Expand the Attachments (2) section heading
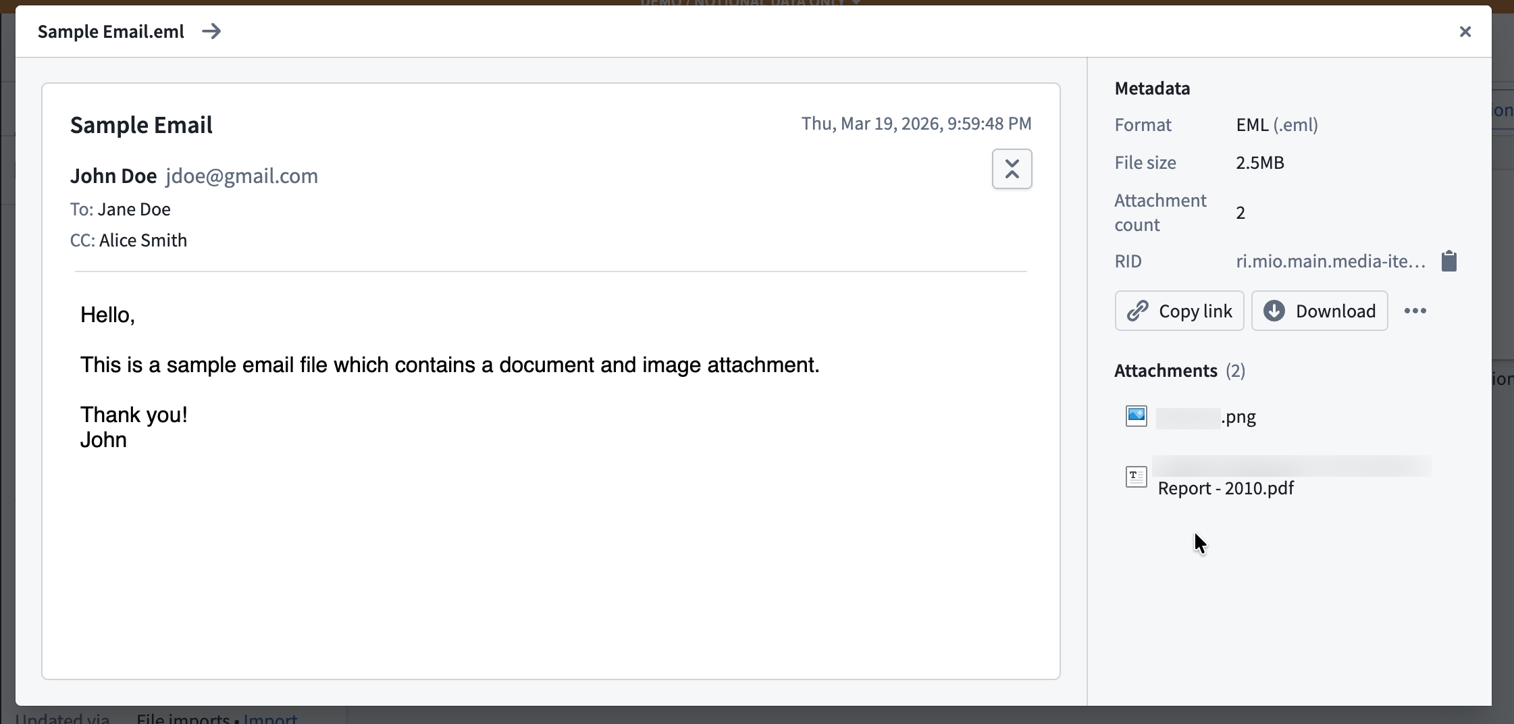The height and width of the screenshot is (724, 1514). tap(1179, 370)
